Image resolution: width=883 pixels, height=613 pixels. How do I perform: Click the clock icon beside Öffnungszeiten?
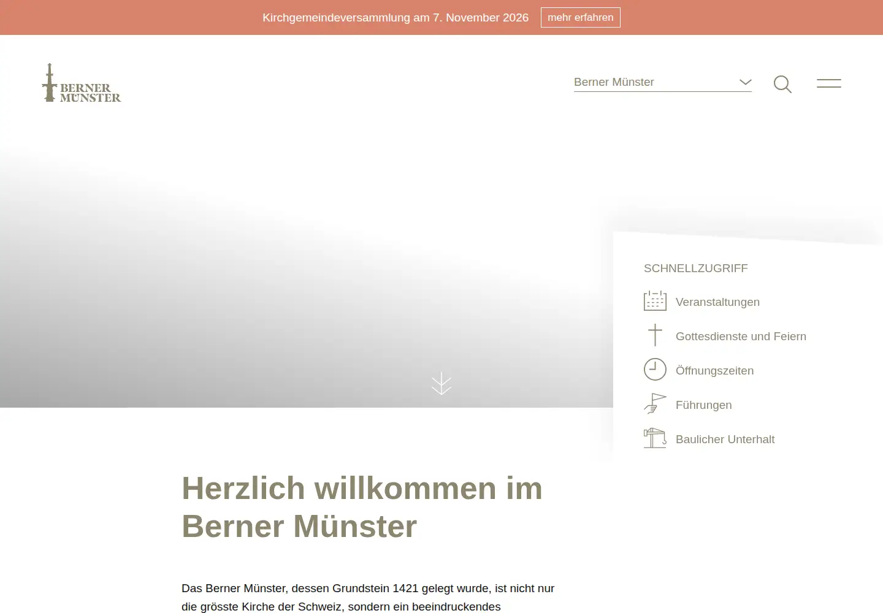click(x=655, y=370)
